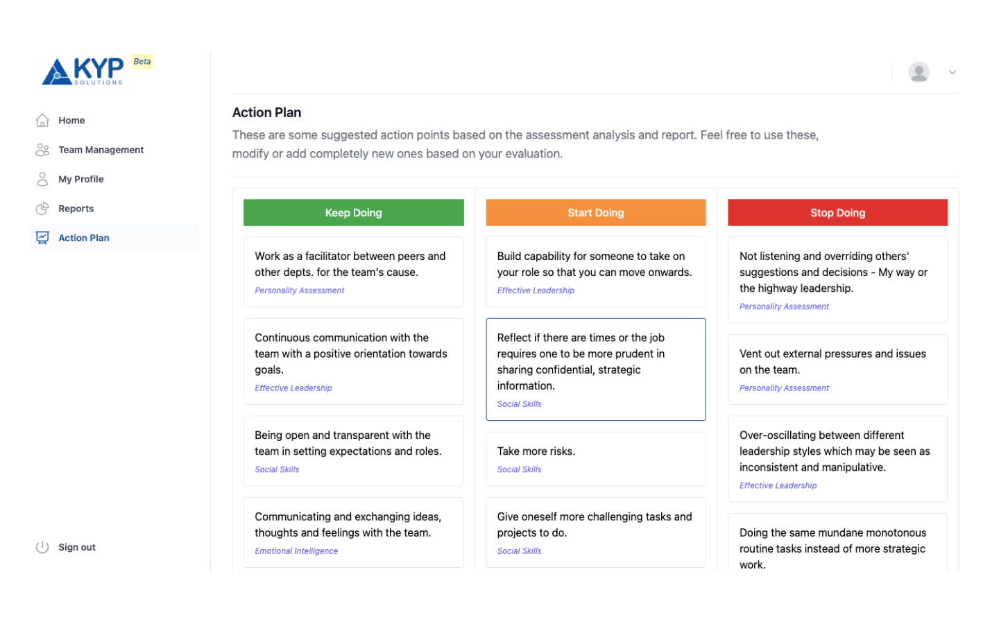Click the Beta badge beside the logo
The width and height of the screenshot is (999, 624).
pos(142,62)
